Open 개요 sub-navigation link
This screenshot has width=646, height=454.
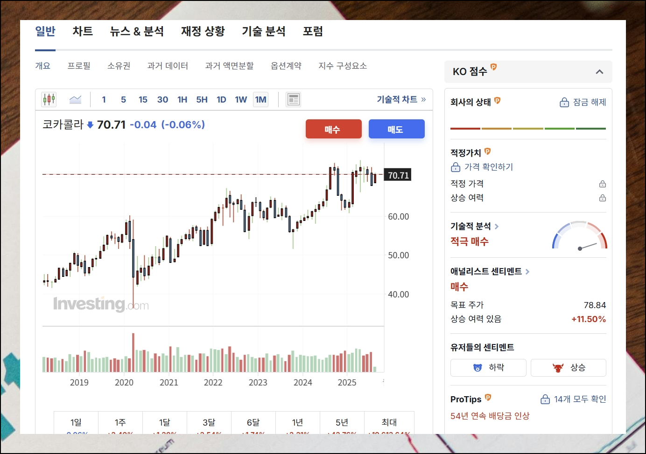pos(42,66)
